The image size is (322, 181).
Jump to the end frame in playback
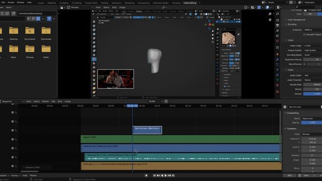(173, 175)
